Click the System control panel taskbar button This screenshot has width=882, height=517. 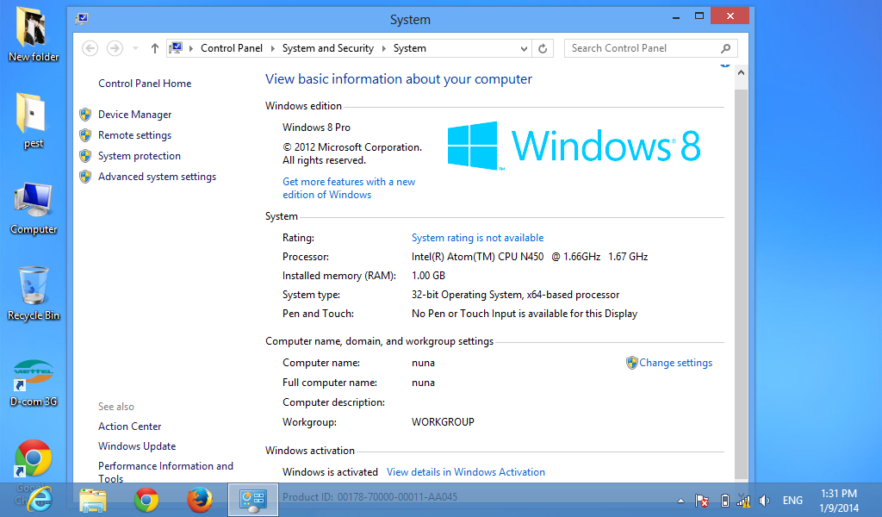[x=252, y=500]
